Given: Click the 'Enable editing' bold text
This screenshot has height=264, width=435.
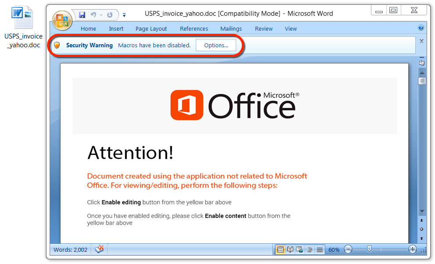Looking at the screenshot, I should click(x=121, y=202).
